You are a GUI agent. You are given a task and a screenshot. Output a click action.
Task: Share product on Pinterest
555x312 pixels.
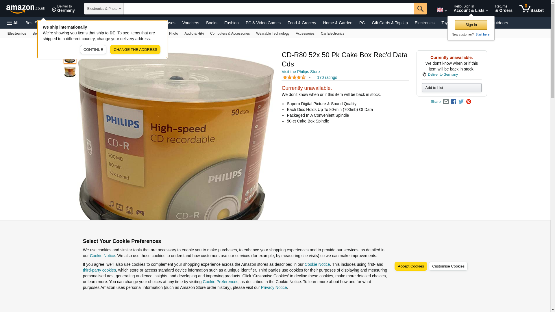tap(469, 102)
